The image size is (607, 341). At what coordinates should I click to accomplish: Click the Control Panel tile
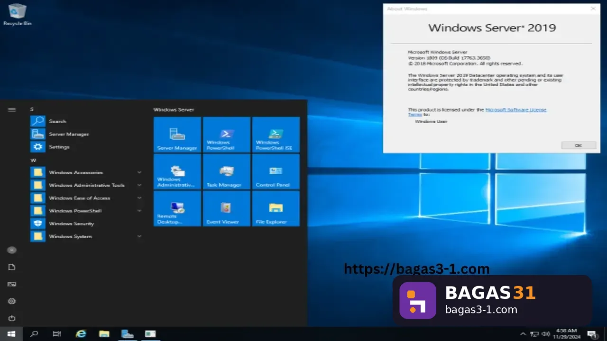(276, 171)
